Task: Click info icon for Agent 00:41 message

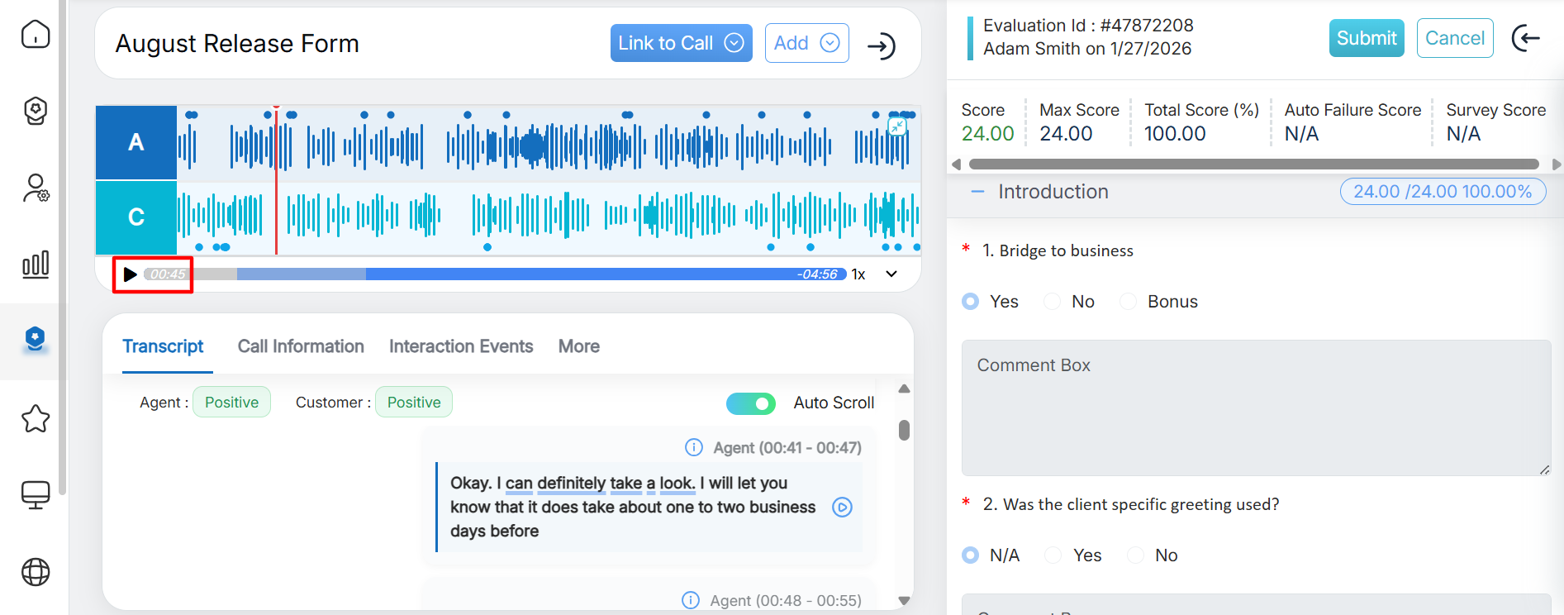Action: [x=694, y=448]
